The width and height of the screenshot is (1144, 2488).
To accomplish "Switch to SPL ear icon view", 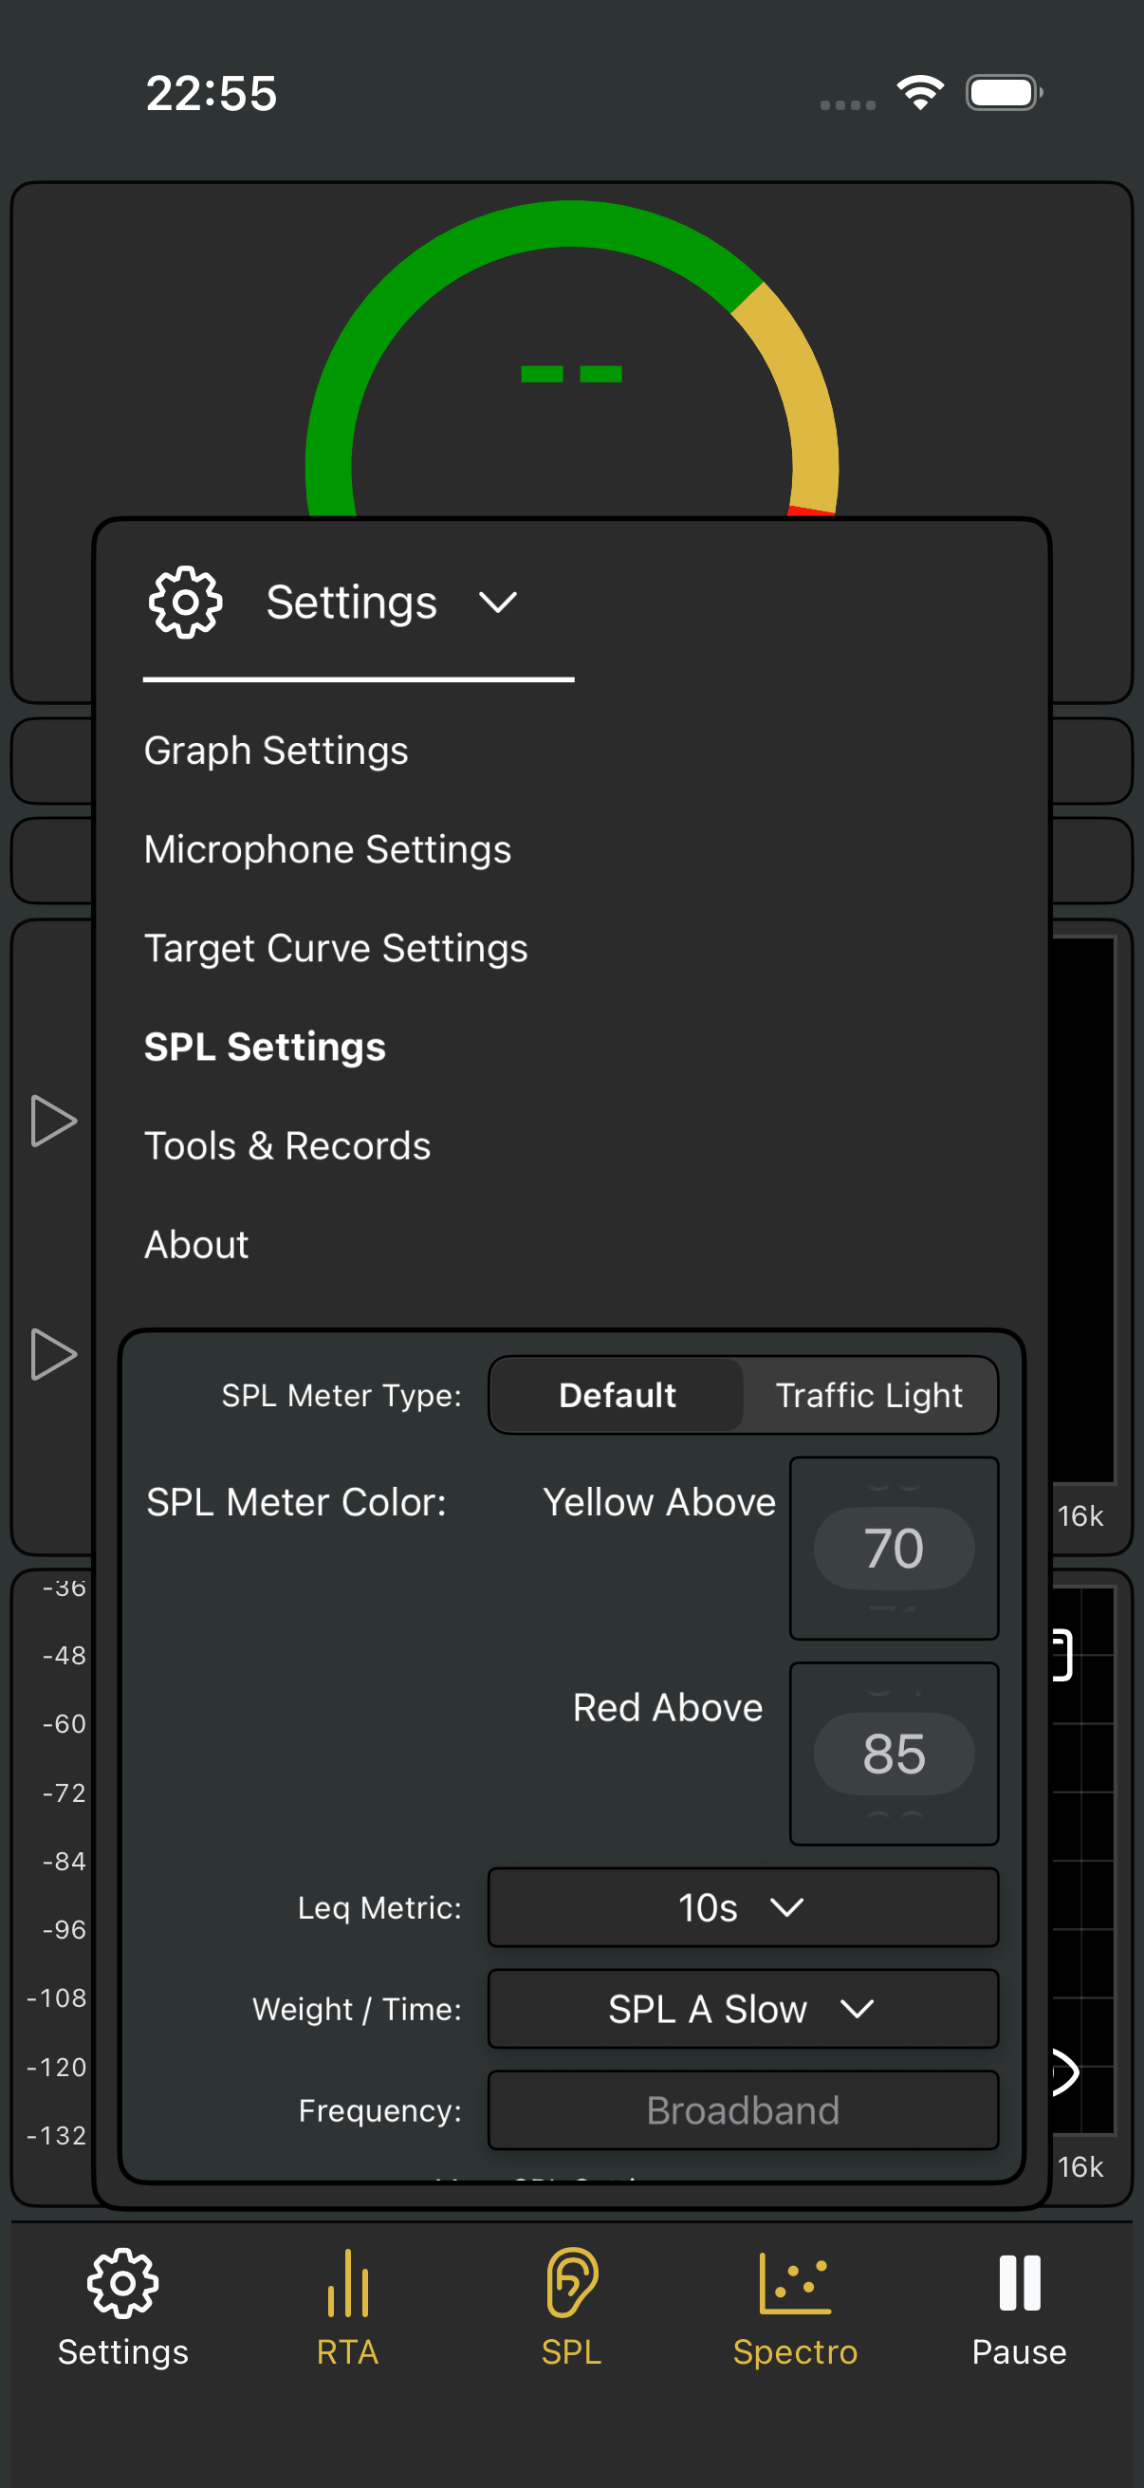I will point(571,2283).
